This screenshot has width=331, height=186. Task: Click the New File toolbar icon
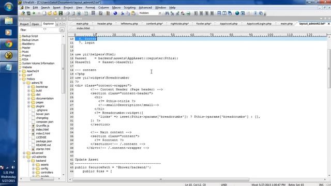44,13
